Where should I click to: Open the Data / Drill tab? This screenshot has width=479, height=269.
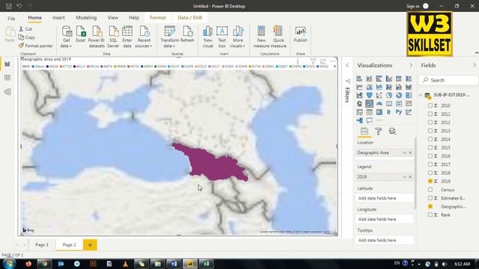tap(189, 18)
